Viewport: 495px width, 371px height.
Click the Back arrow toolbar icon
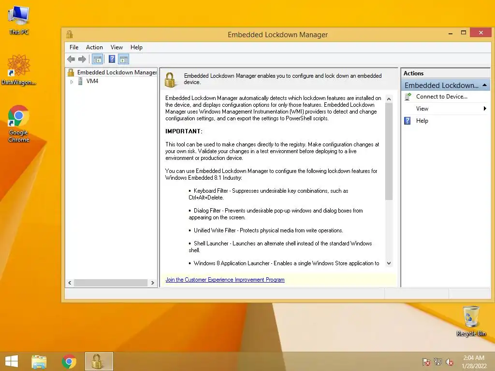(71, 59)
